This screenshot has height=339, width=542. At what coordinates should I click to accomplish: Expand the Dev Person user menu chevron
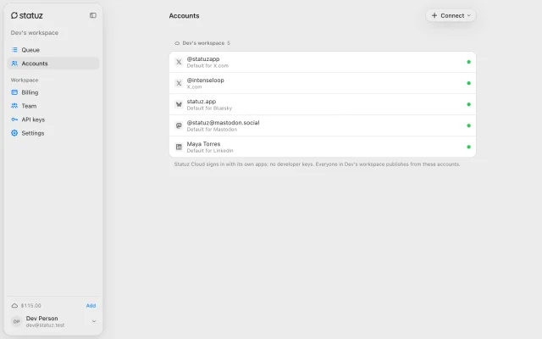pos(94,321)
